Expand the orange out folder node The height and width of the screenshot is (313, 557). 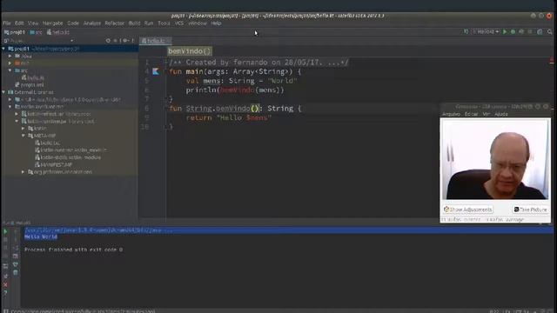point(10,63)
